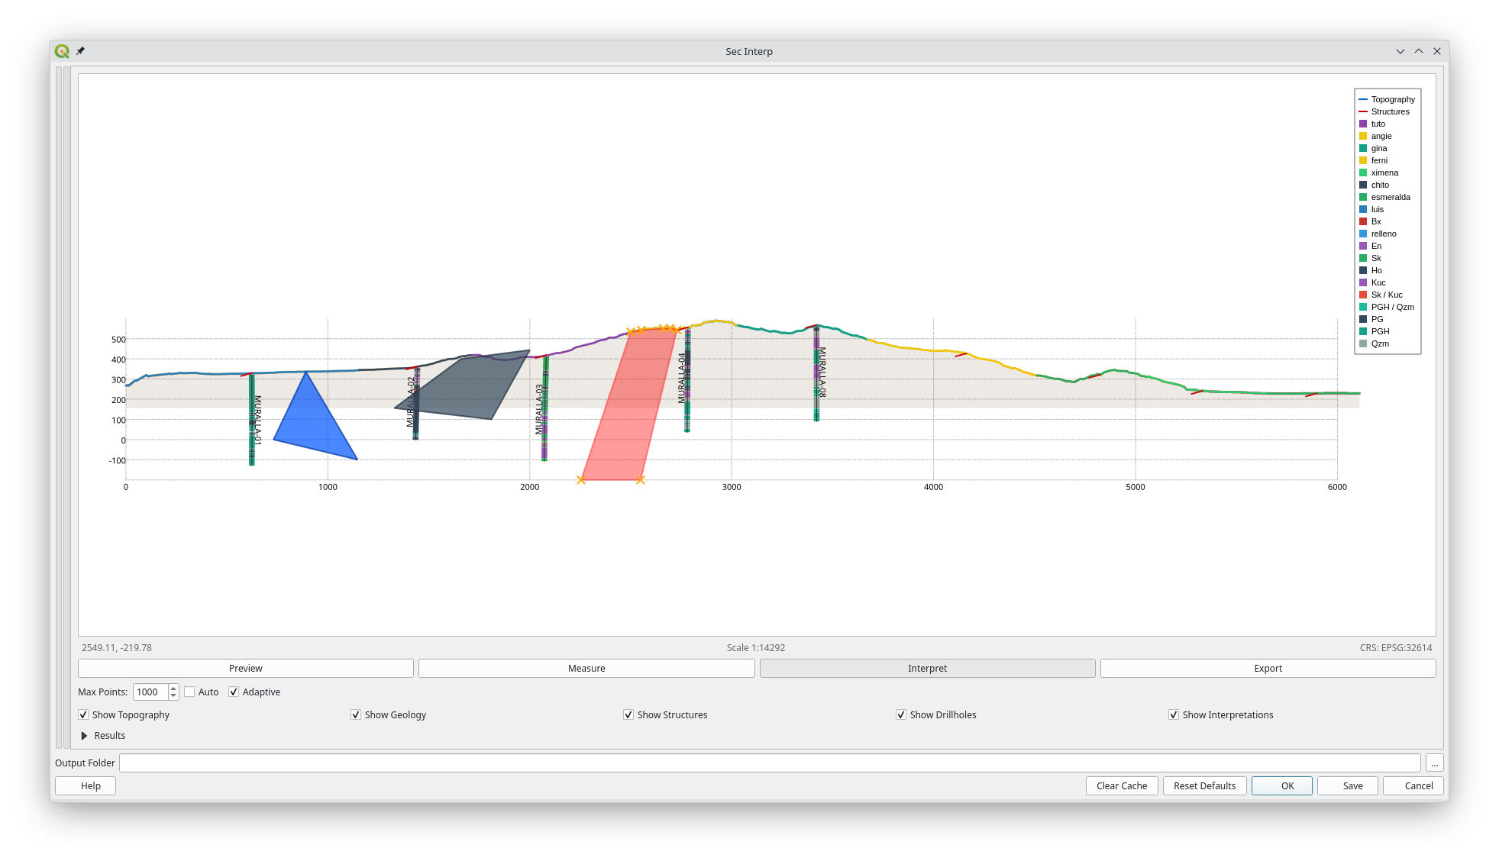Restore the dialog using the up chevron
This screenshot has height=861, width=1499.
1419,51
